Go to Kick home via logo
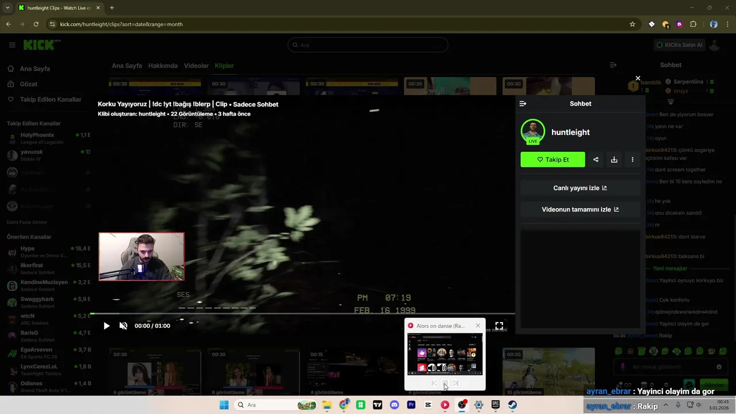Screen dimensions: 736x414 [x=41, y=45]
